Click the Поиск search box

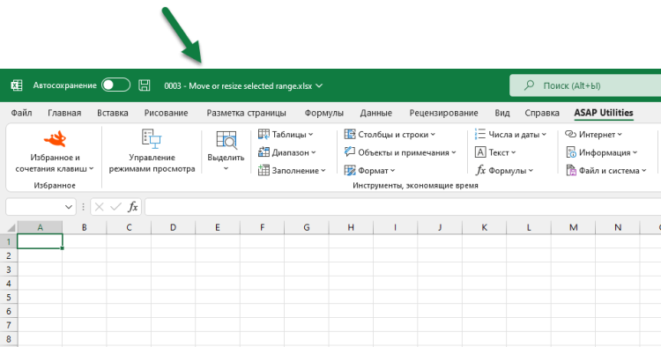[x=585, y=85]
